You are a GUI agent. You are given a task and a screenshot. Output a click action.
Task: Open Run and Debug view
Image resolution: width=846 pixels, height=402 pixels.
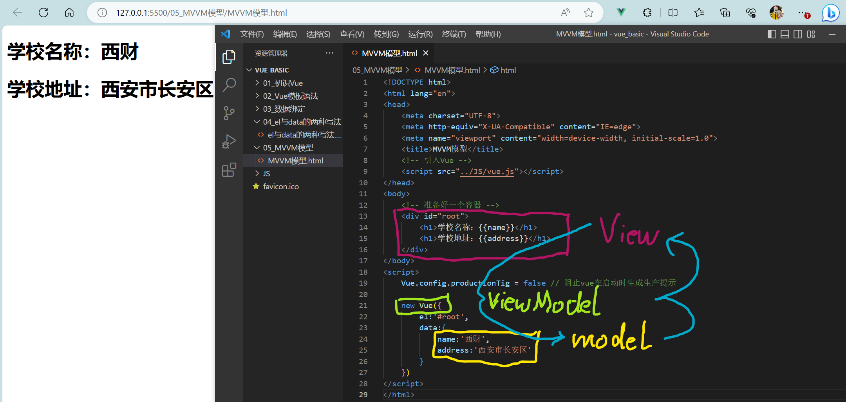click(229, 141)
